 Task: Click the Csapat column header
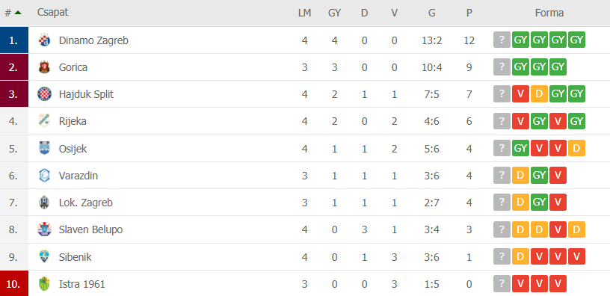(x=52, y=12)
